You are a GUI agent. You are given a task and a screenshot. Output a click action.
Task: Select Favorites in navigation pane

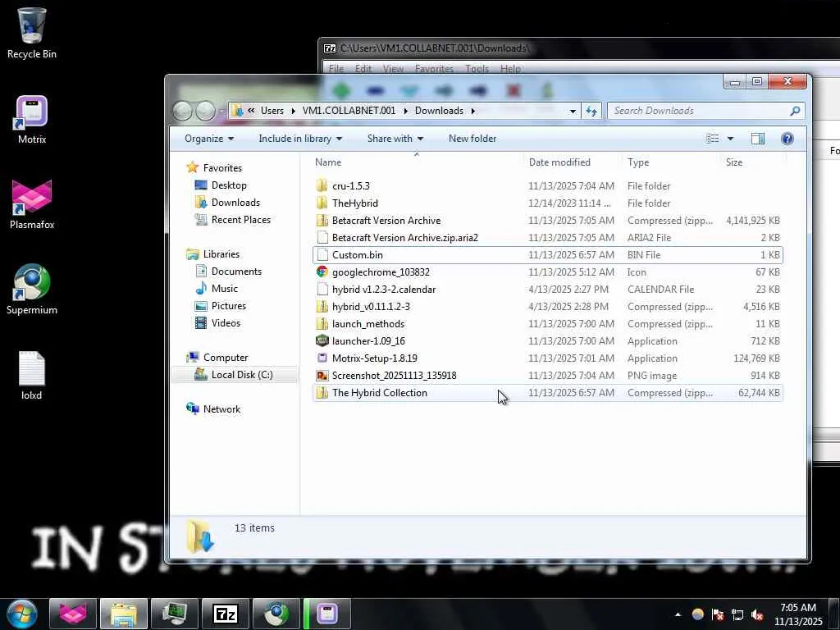(x=222, y=168)
